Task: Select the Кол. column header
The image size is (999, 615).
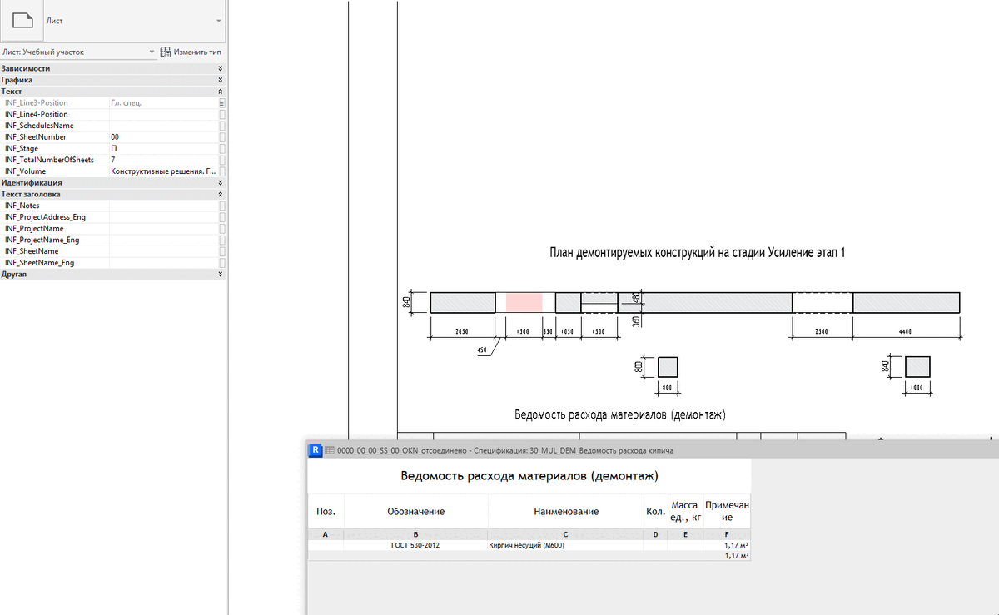Action: [x=655, y=512]
